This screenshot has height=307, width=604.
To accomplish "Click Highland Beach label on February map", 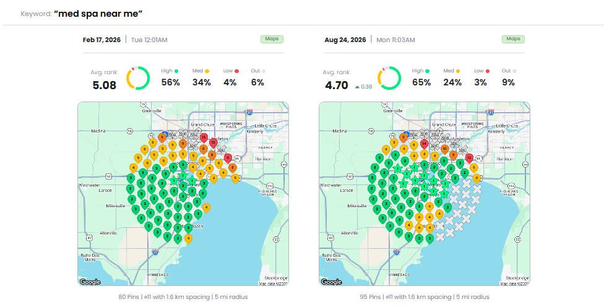I will (x=267, y=193).
